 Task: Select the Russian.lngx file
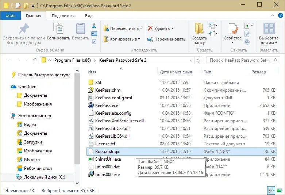pyautogui.click(x=182, y=151)
